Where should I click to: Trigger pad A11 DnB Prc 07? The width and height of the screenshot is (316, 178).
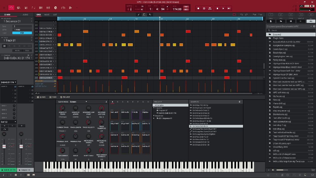pos(136,126)
